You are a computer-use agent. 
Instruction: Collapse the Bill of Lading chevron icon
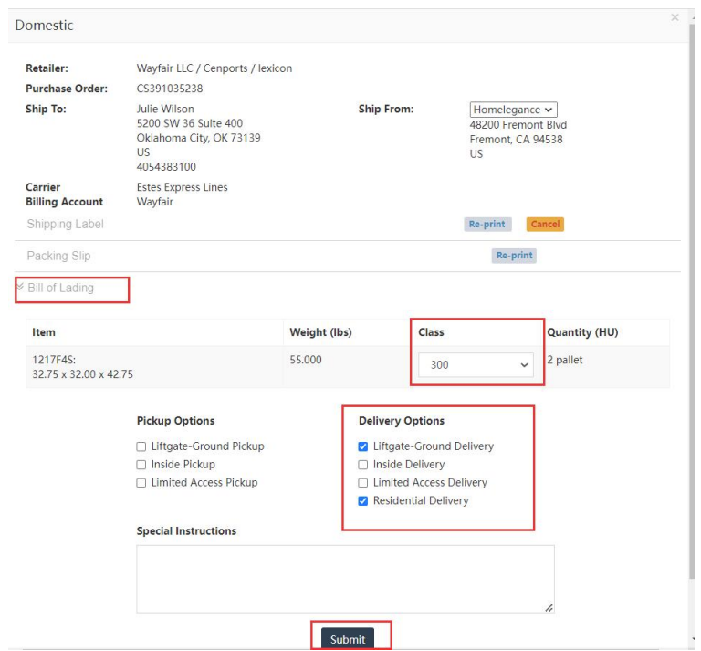(20, 287)
